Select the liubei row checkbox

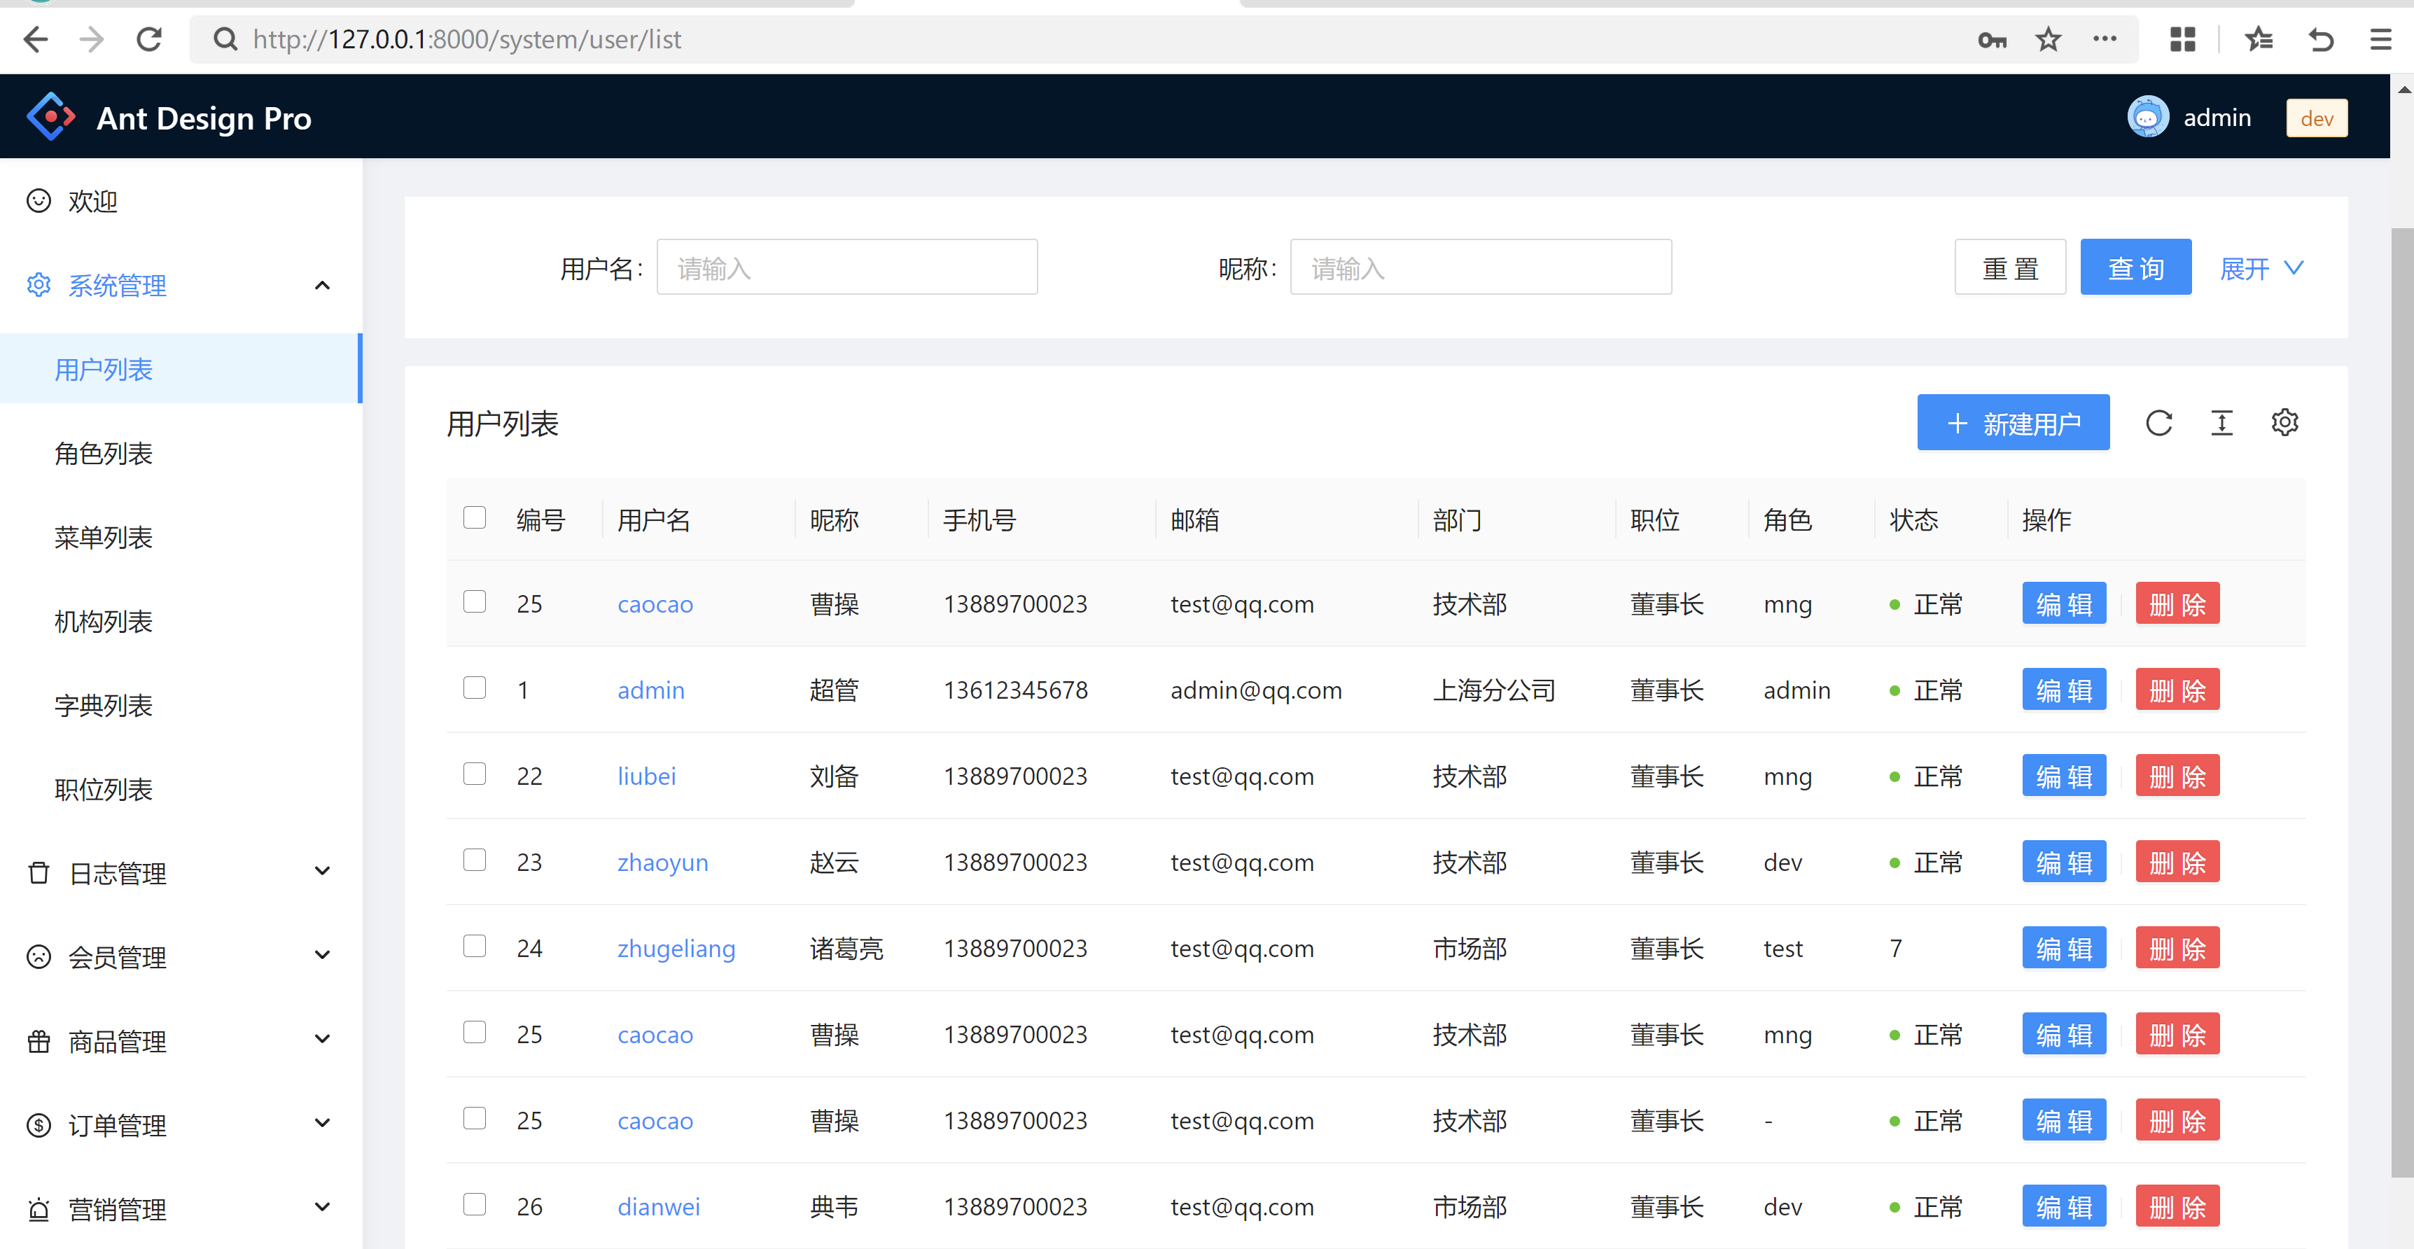(474, 774)
